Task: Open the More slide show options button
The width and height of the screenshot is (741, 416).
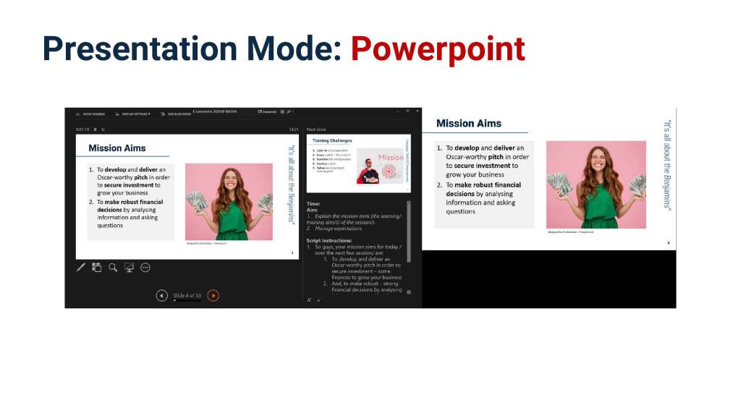Action: [145, 267]
